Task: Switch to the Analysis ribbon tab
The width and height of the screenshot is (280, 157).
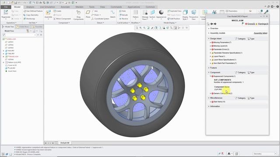Action: tap(30, 7)
